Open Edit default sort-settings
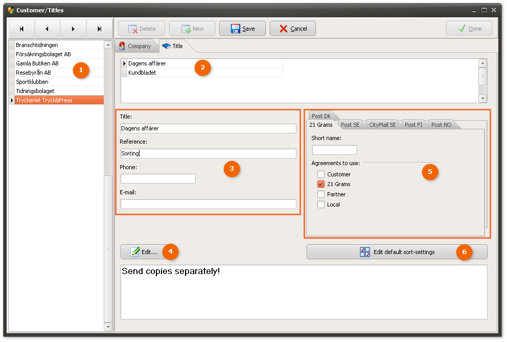507x342 pixels. point(397,252)
